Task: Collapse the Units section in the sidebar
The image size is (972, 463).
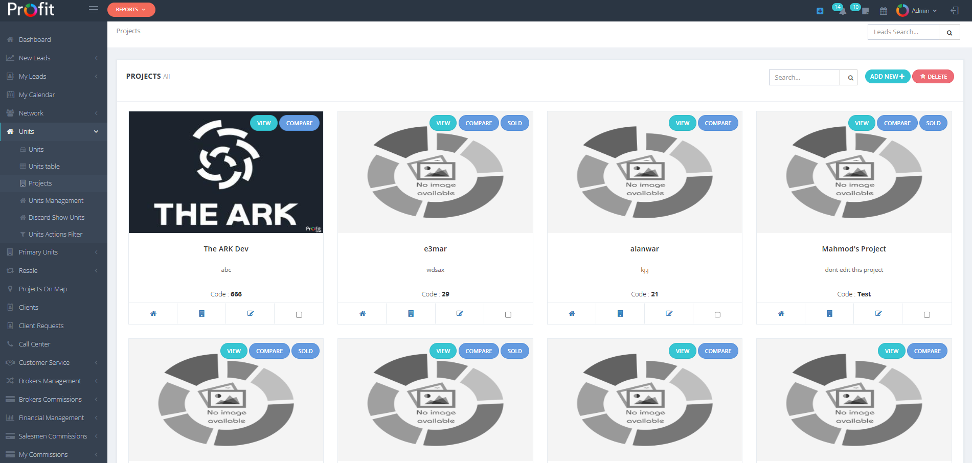Action: click(x=54, y=131)
